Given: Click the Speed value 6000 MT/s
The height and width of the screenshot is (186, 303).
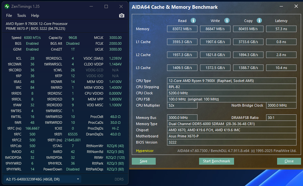Looking at the screenshot, I should (32, 38).
